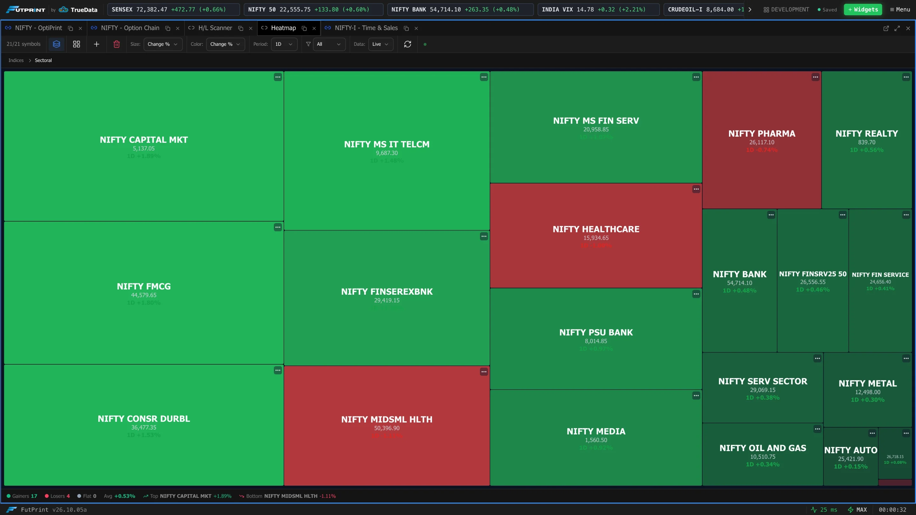Viewport: 916px width, 515px height.
Task: Open the H/L Scanner tab
Action: [215, 28]
